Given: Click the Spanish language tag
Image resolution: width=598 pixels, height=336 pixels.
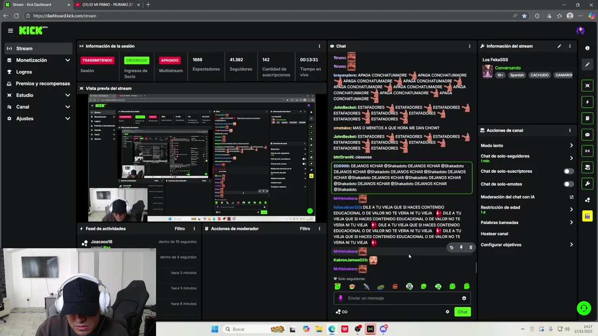Looking at the screenshot, I should [517, 75].
